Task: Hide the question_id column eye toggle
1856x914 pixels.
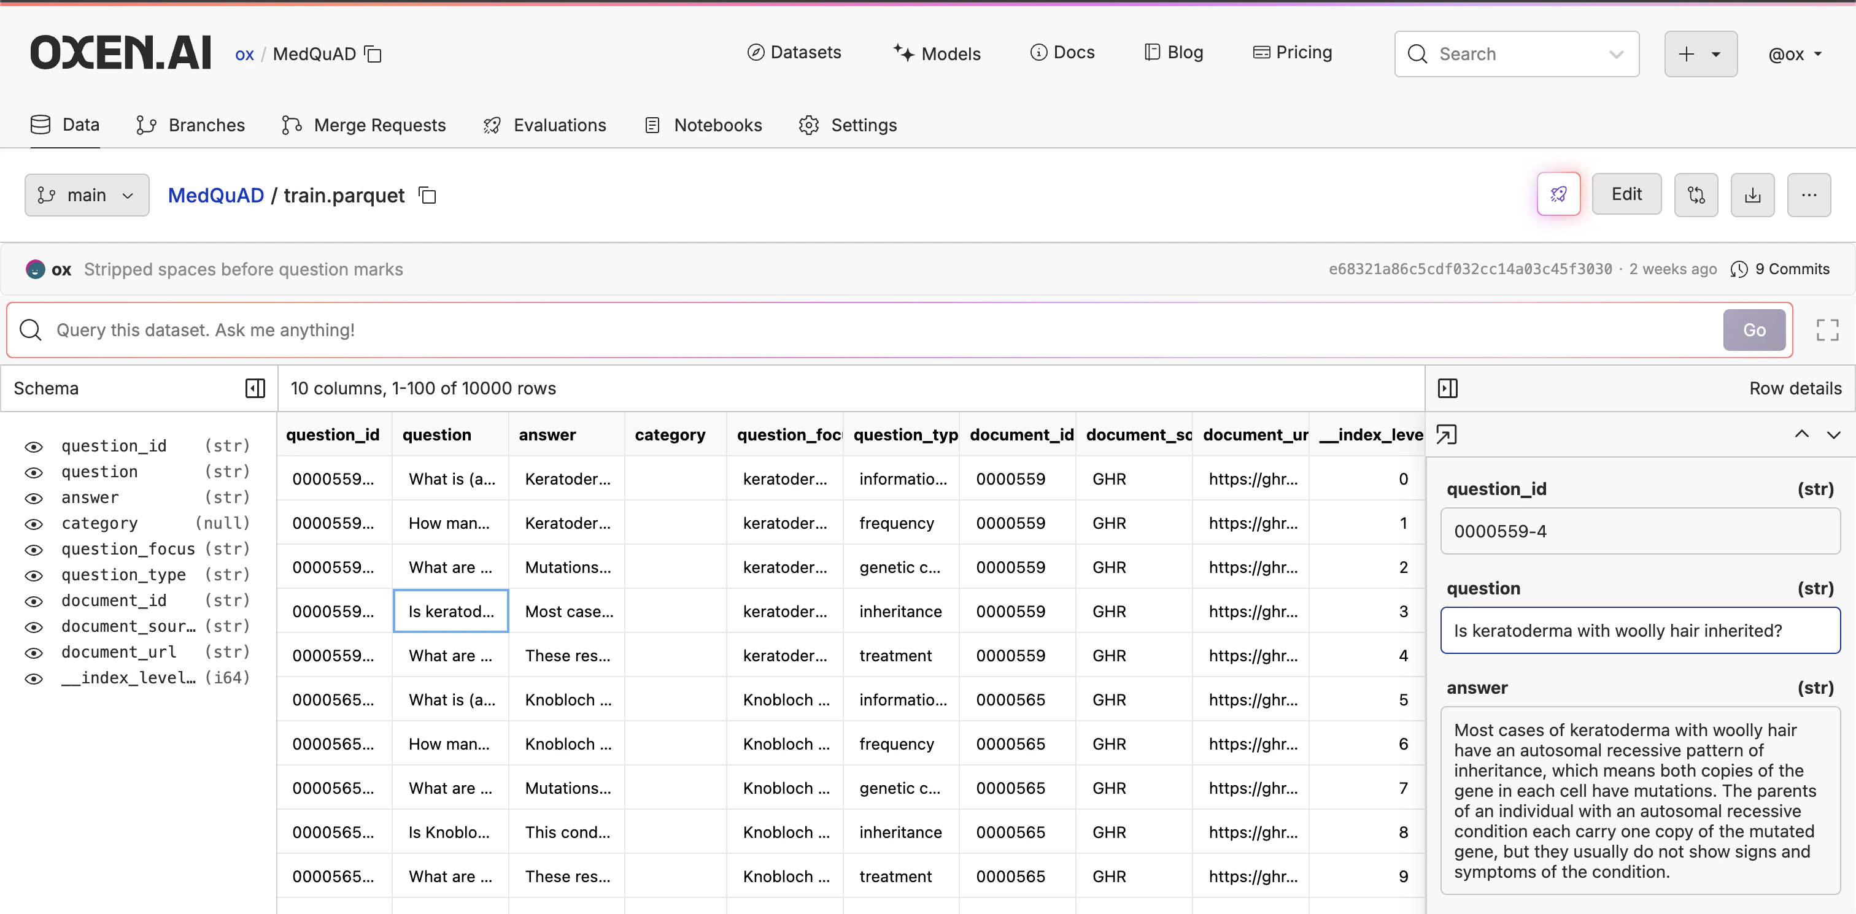Action: coord(34,447)
